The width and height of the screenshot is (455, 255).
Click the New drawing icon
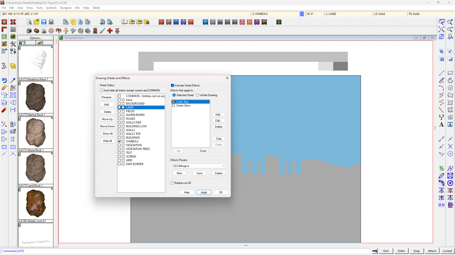pyautogui.click(x=29, y=22)
